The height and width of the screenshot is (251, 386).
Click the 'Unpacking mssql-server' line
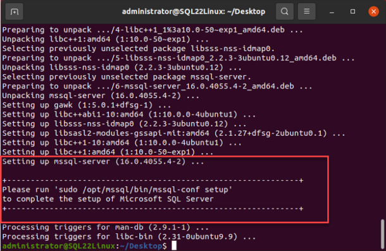[101, 95]
